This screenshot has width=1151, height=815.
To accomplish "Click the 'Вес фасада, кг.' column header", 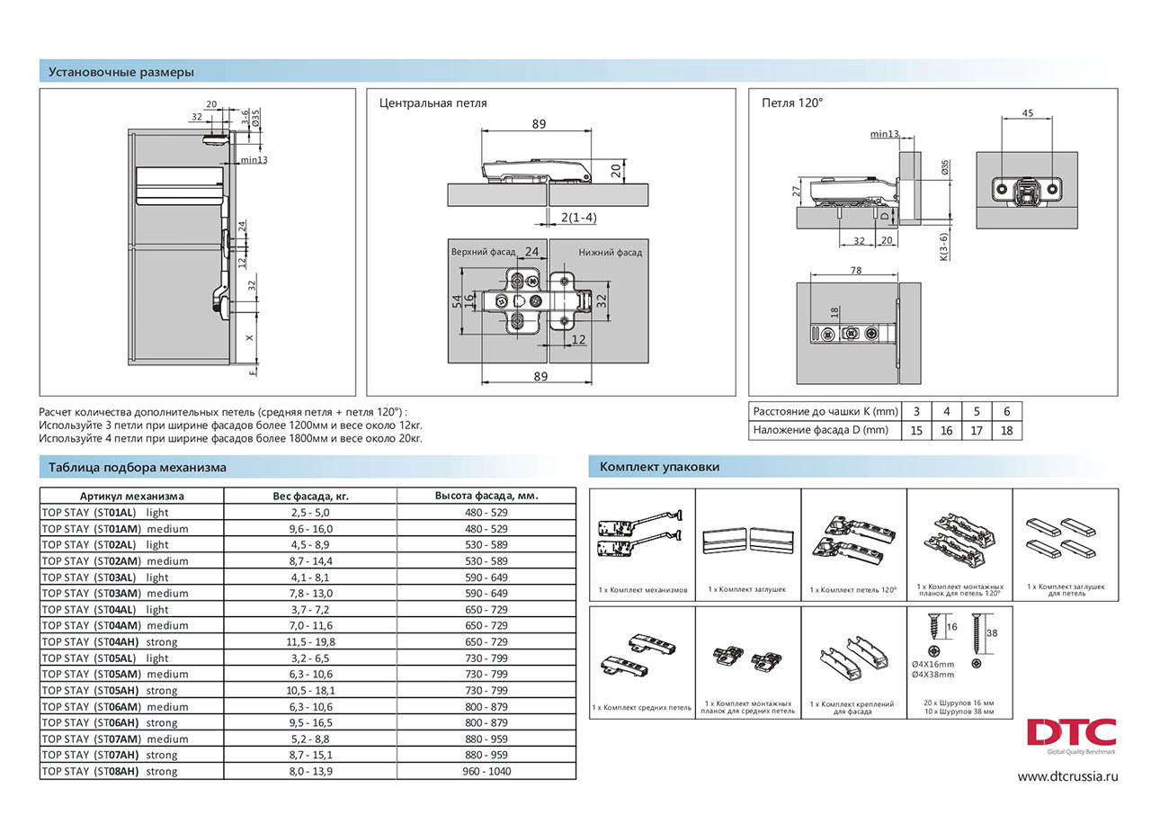I will 310,496.
